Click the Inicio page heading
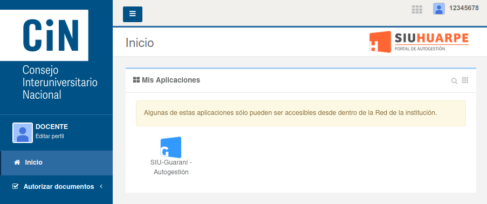 click(140, 43)
